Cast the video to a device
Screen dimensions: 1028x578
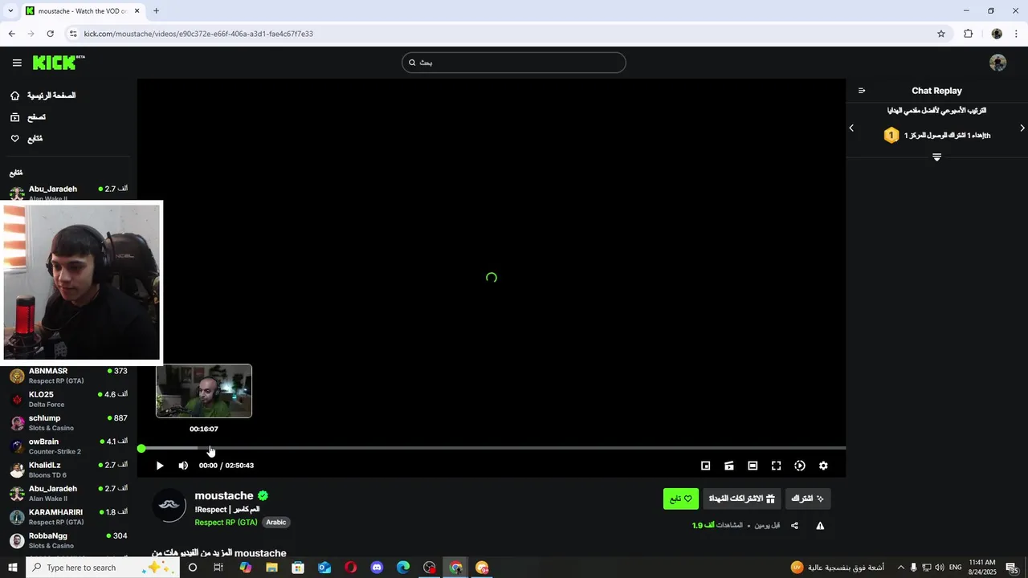pos(729,466)
